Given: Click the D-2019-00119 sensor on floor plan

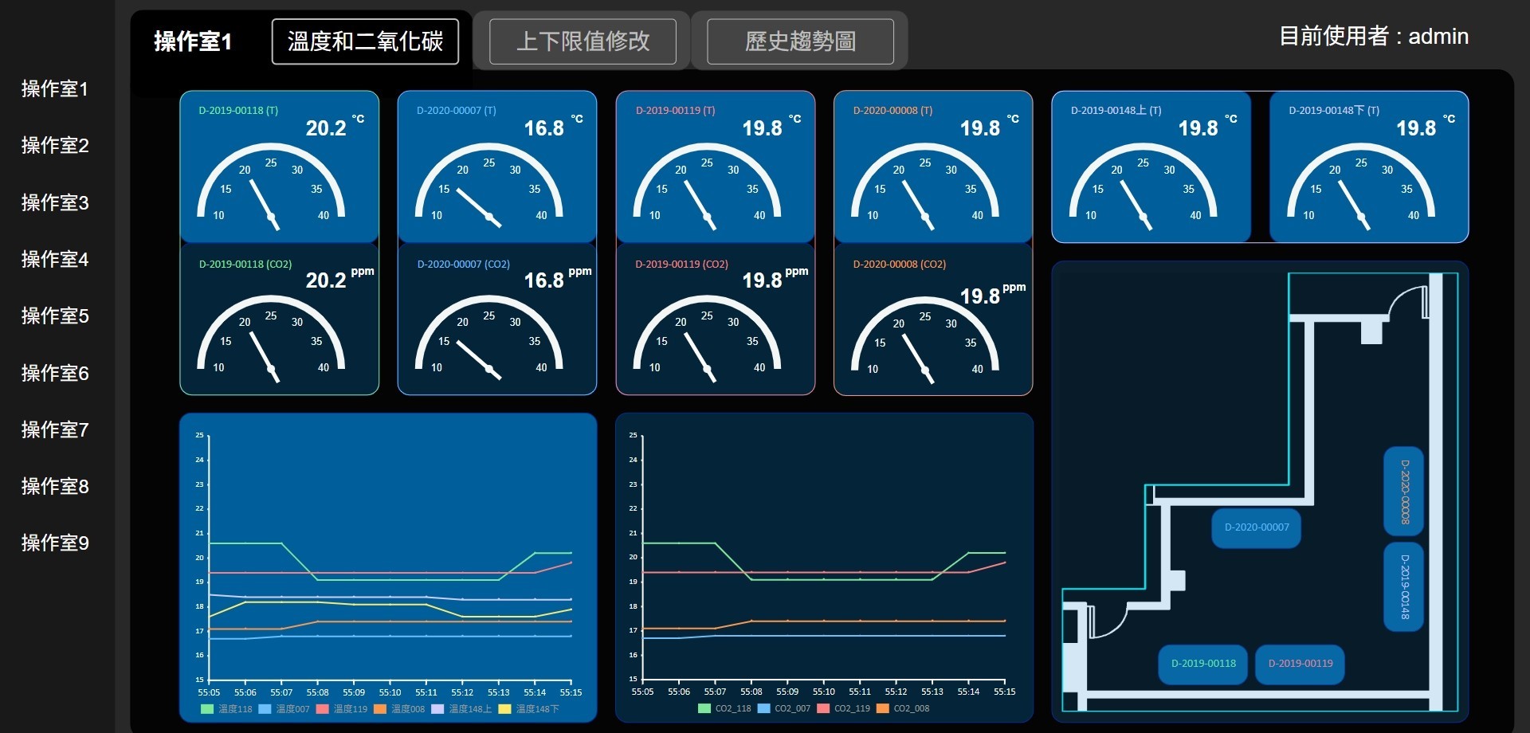Looking at the screenshot, I should tap(1300, 664).
